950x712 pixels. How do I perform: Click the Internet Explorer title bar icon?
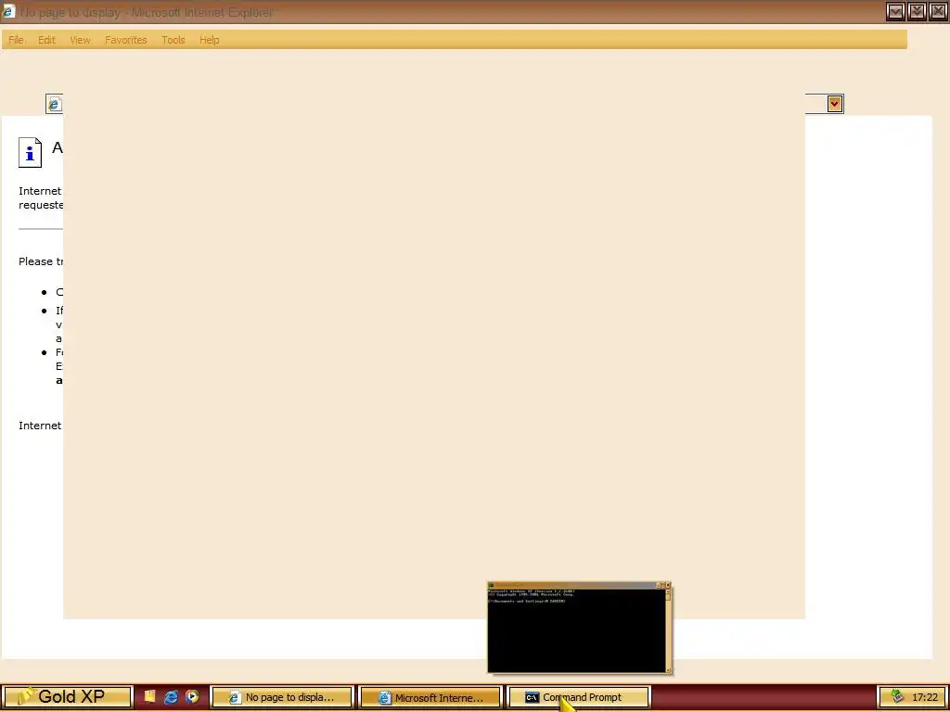pos(7,11)
